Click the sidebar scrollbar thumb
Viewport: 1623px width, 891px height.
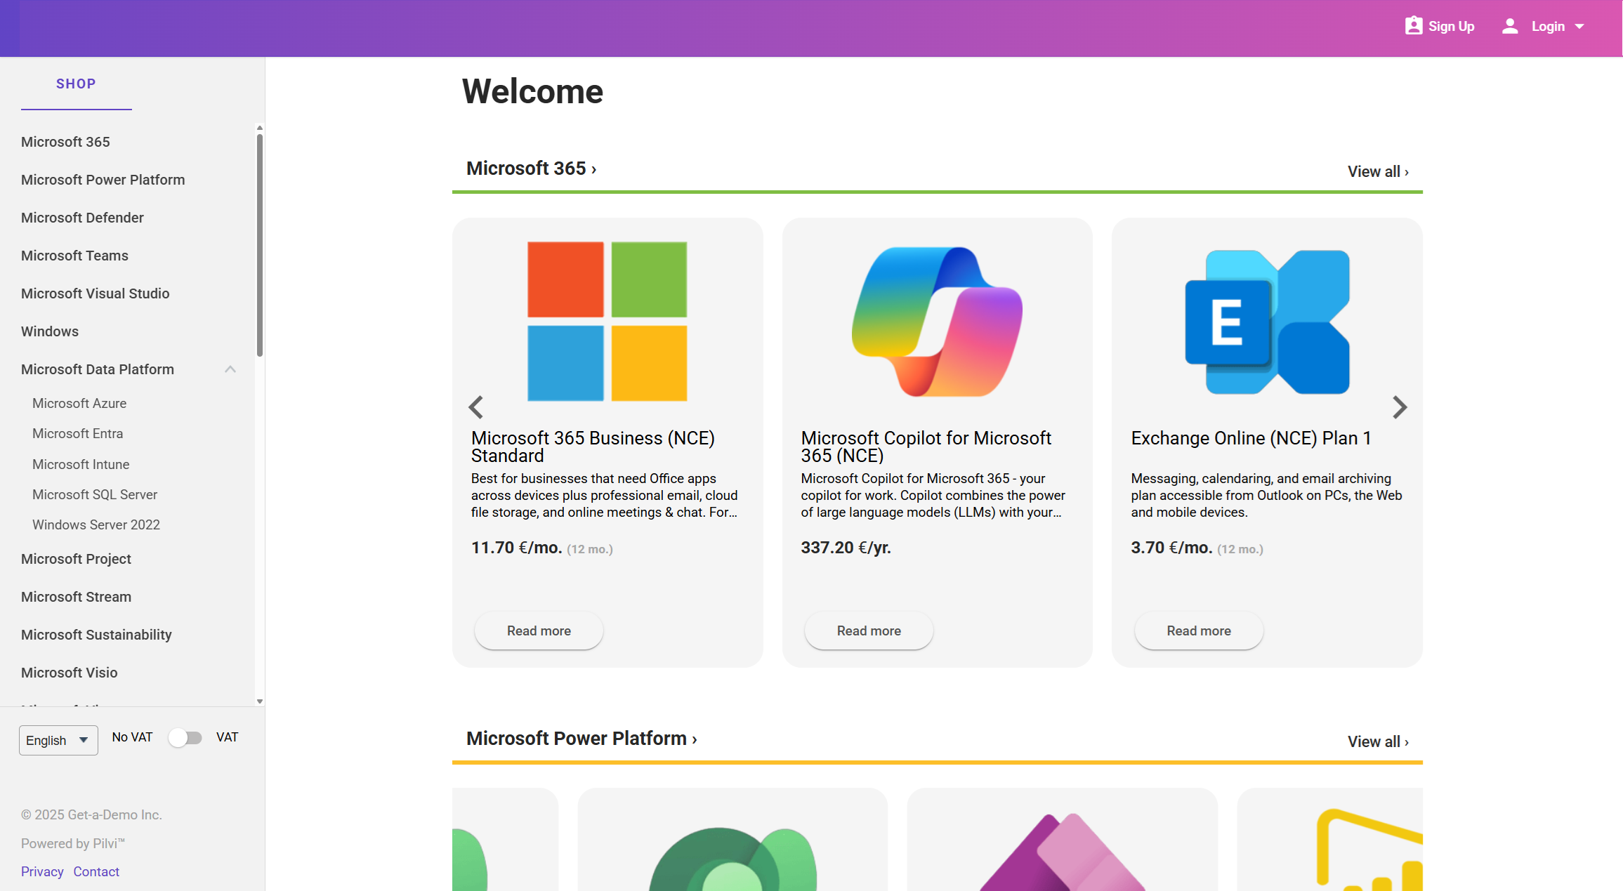coord(260,245)
